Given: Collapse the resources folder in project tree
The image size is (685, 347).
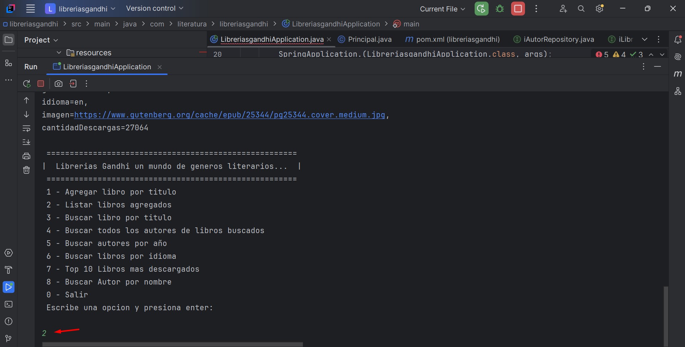Looking at the screenshot, I should pyautogui.click(x=59, y=53).
